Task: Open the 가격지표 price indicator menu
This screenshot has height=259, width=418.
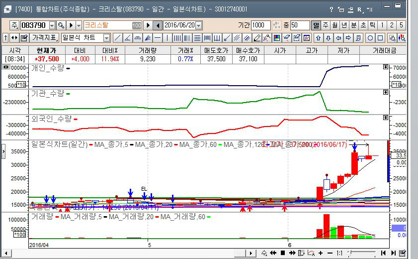Action: (x=44, y=38)
